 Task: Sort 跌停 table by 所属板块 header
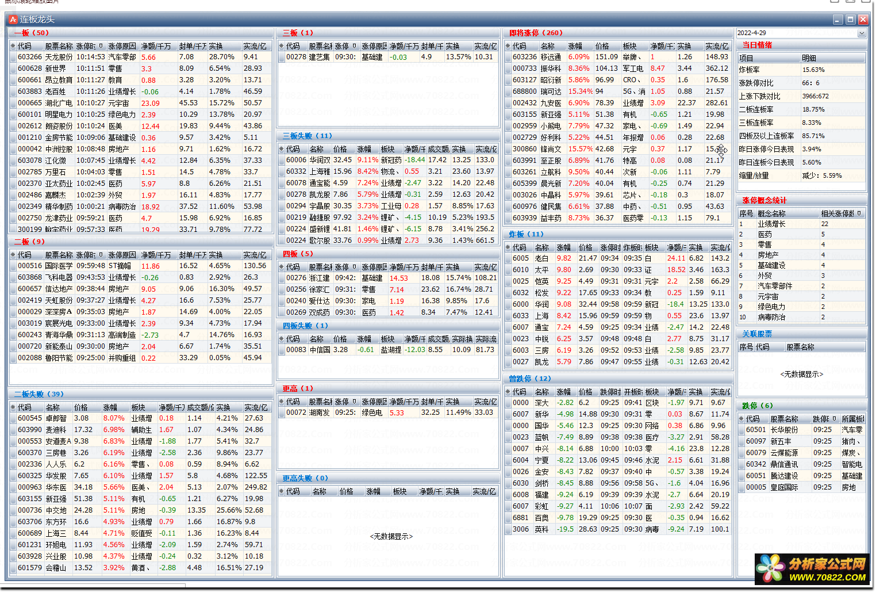(x=853, y=419)
